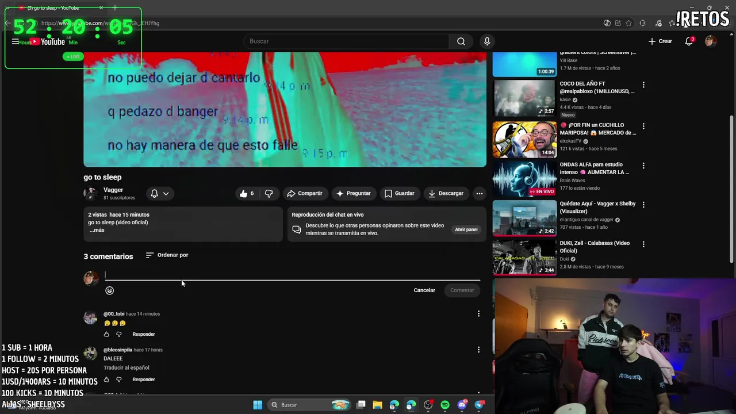Open emoji picker under the comment box
Viewport: 736px width, 414px height.
(x=109, y=290)
